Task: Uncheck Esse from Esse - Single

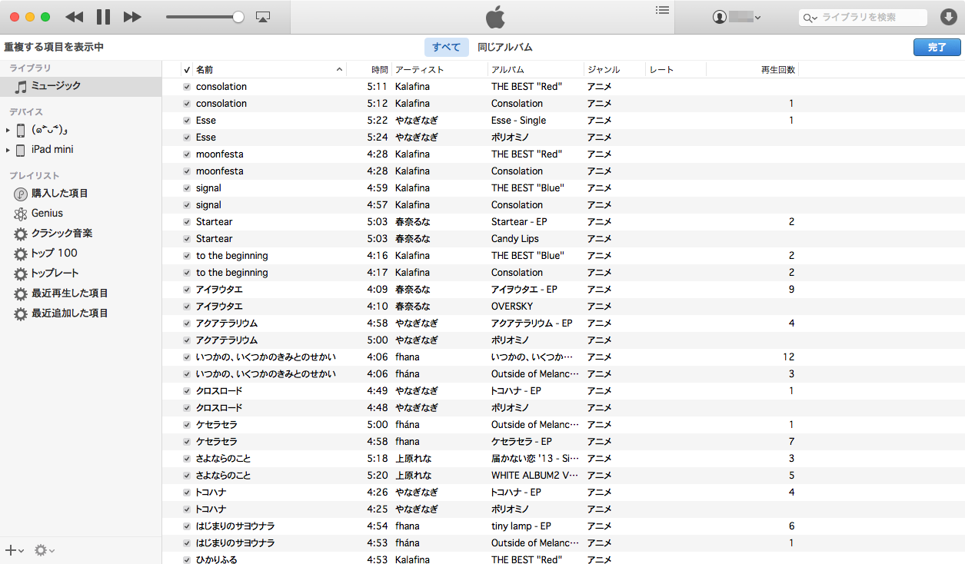Action: (187, 121)
